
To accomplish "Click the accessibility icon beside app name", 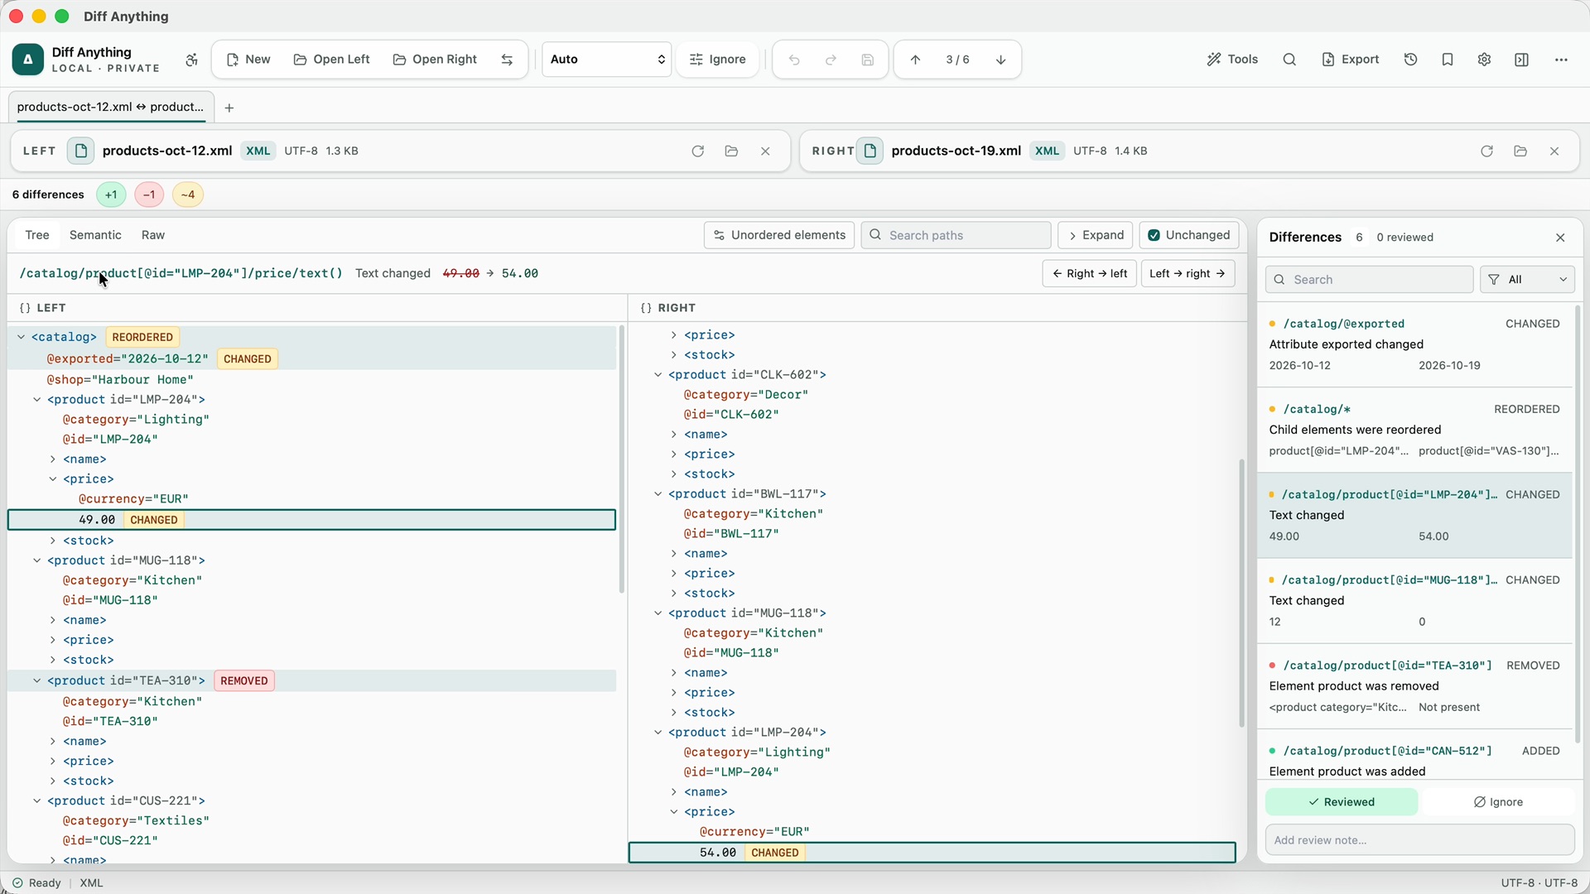I will [191, 60].
